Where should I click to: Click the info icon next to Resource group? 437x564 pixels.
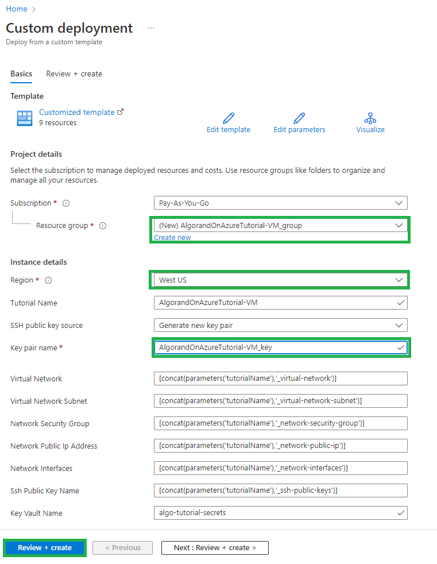102,226
